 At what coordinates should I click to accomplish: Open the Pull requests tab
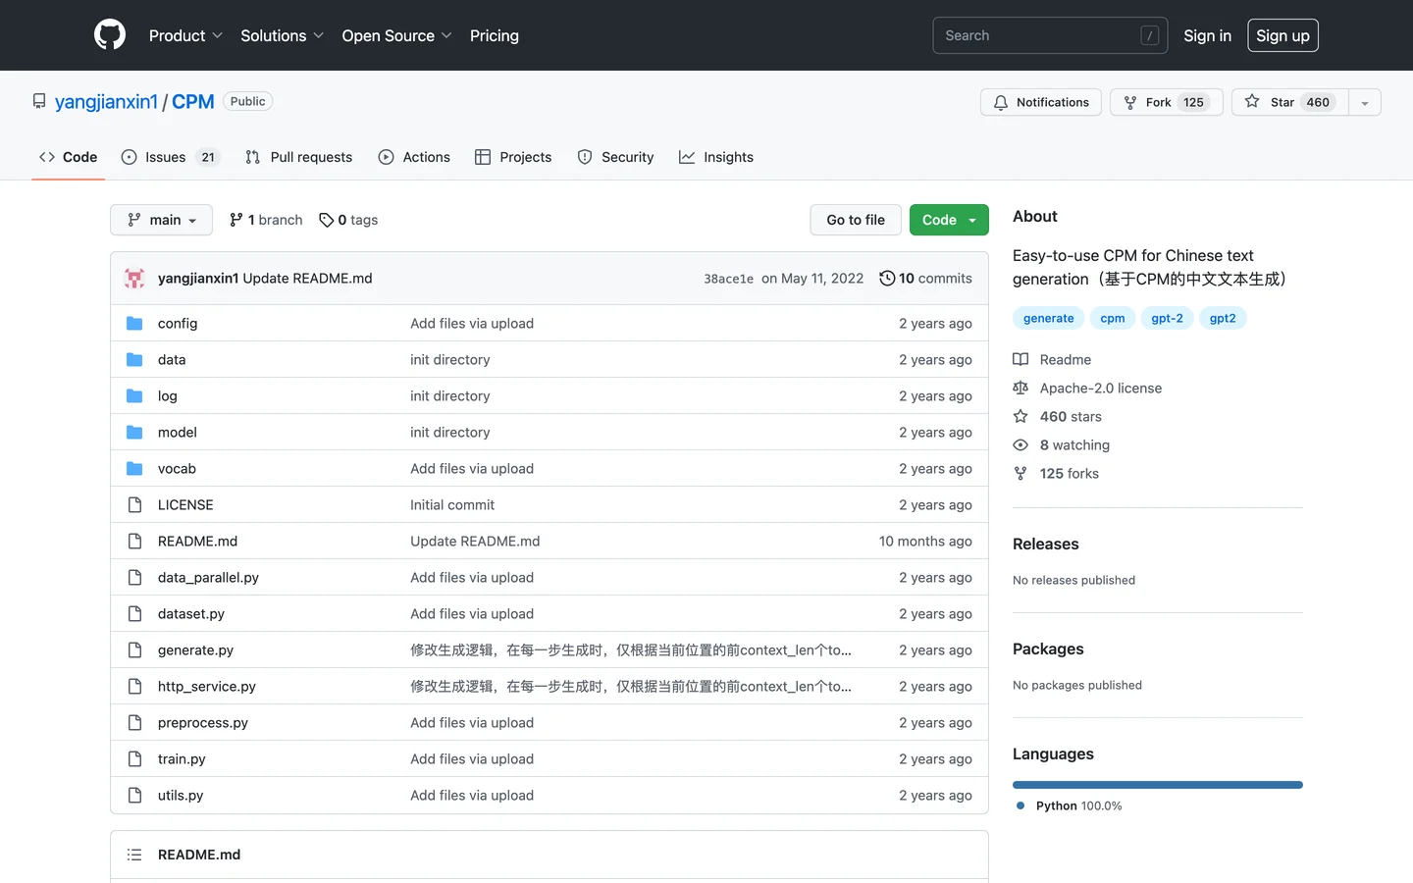pyautogui.click(x=298, y=157)
